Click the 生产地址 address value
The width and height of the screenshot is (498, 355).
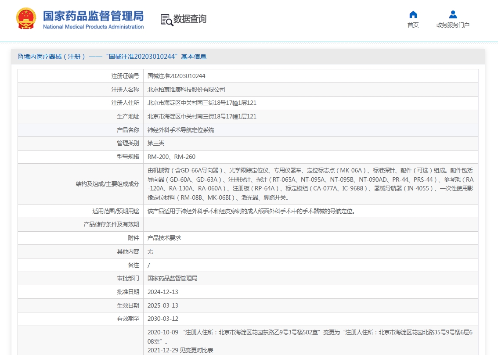coord(202,117)
